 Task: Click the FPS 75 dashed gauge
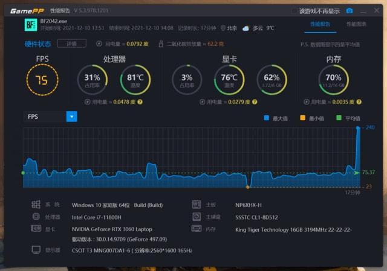(x=42, y=80)
